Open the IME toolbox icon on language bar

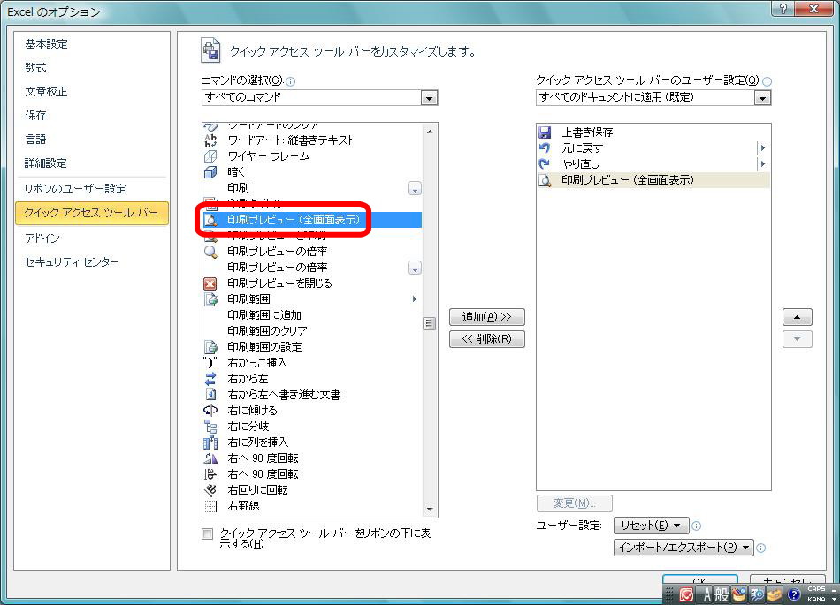775,594
